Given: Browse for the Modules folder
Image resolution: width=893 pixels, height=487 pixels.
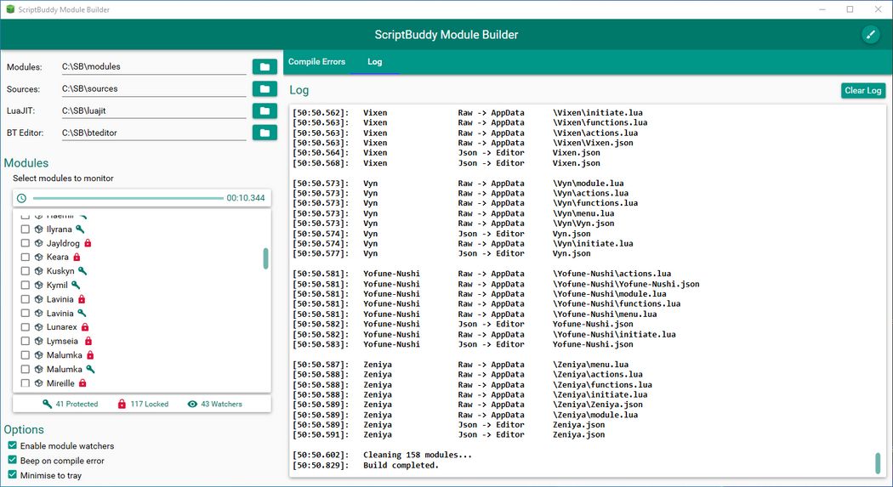Looking at the screenshot, I should [264, 66].
